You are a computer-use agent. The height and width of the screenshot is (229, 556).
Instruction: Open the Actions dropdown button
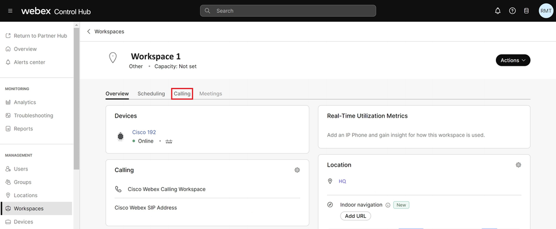click(513, 60)
